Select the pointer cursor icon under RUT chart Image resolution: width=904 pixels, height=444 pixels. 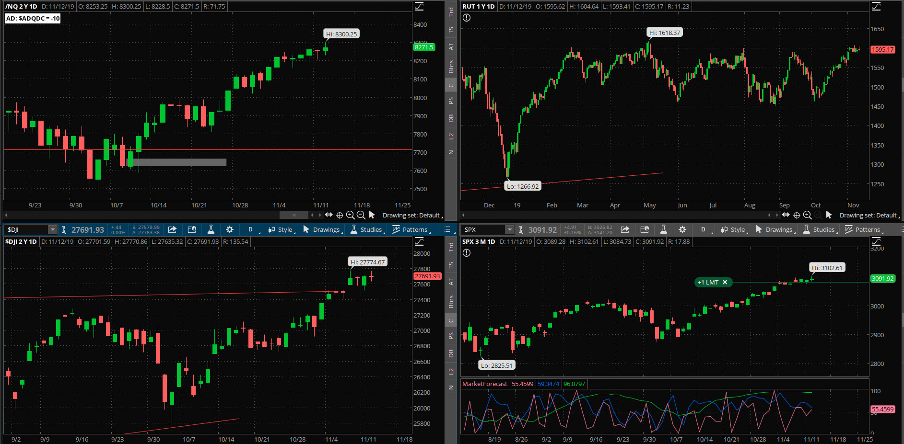[x=829, y=215]
